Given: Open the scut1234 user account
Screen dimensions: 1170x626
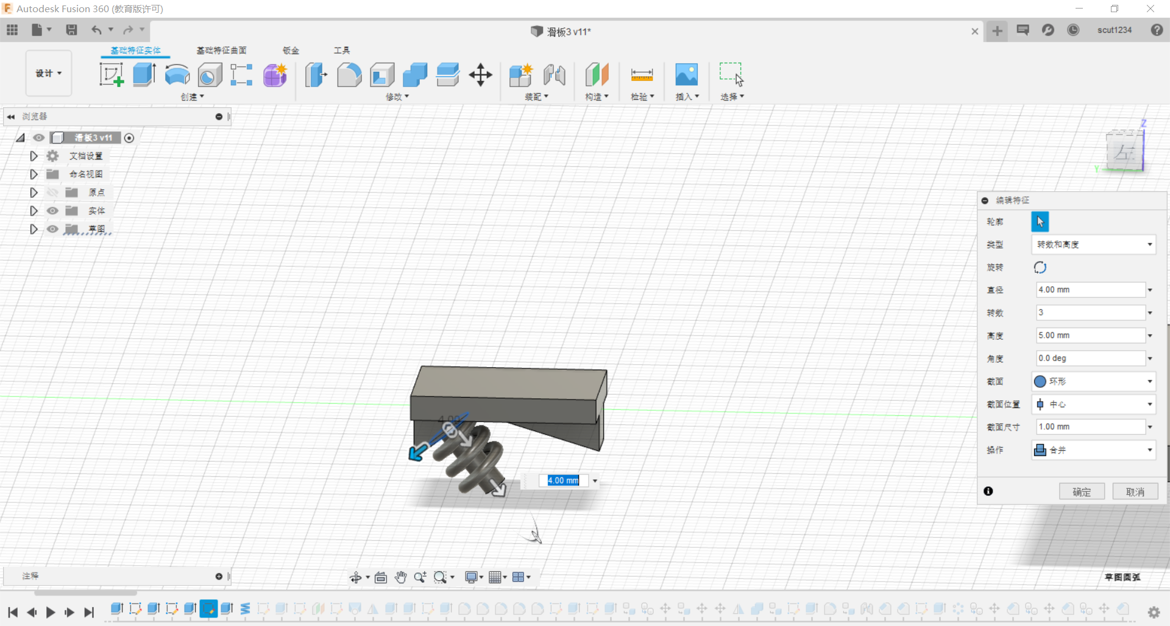Looking at the screenshot, I should (1115, 30).
